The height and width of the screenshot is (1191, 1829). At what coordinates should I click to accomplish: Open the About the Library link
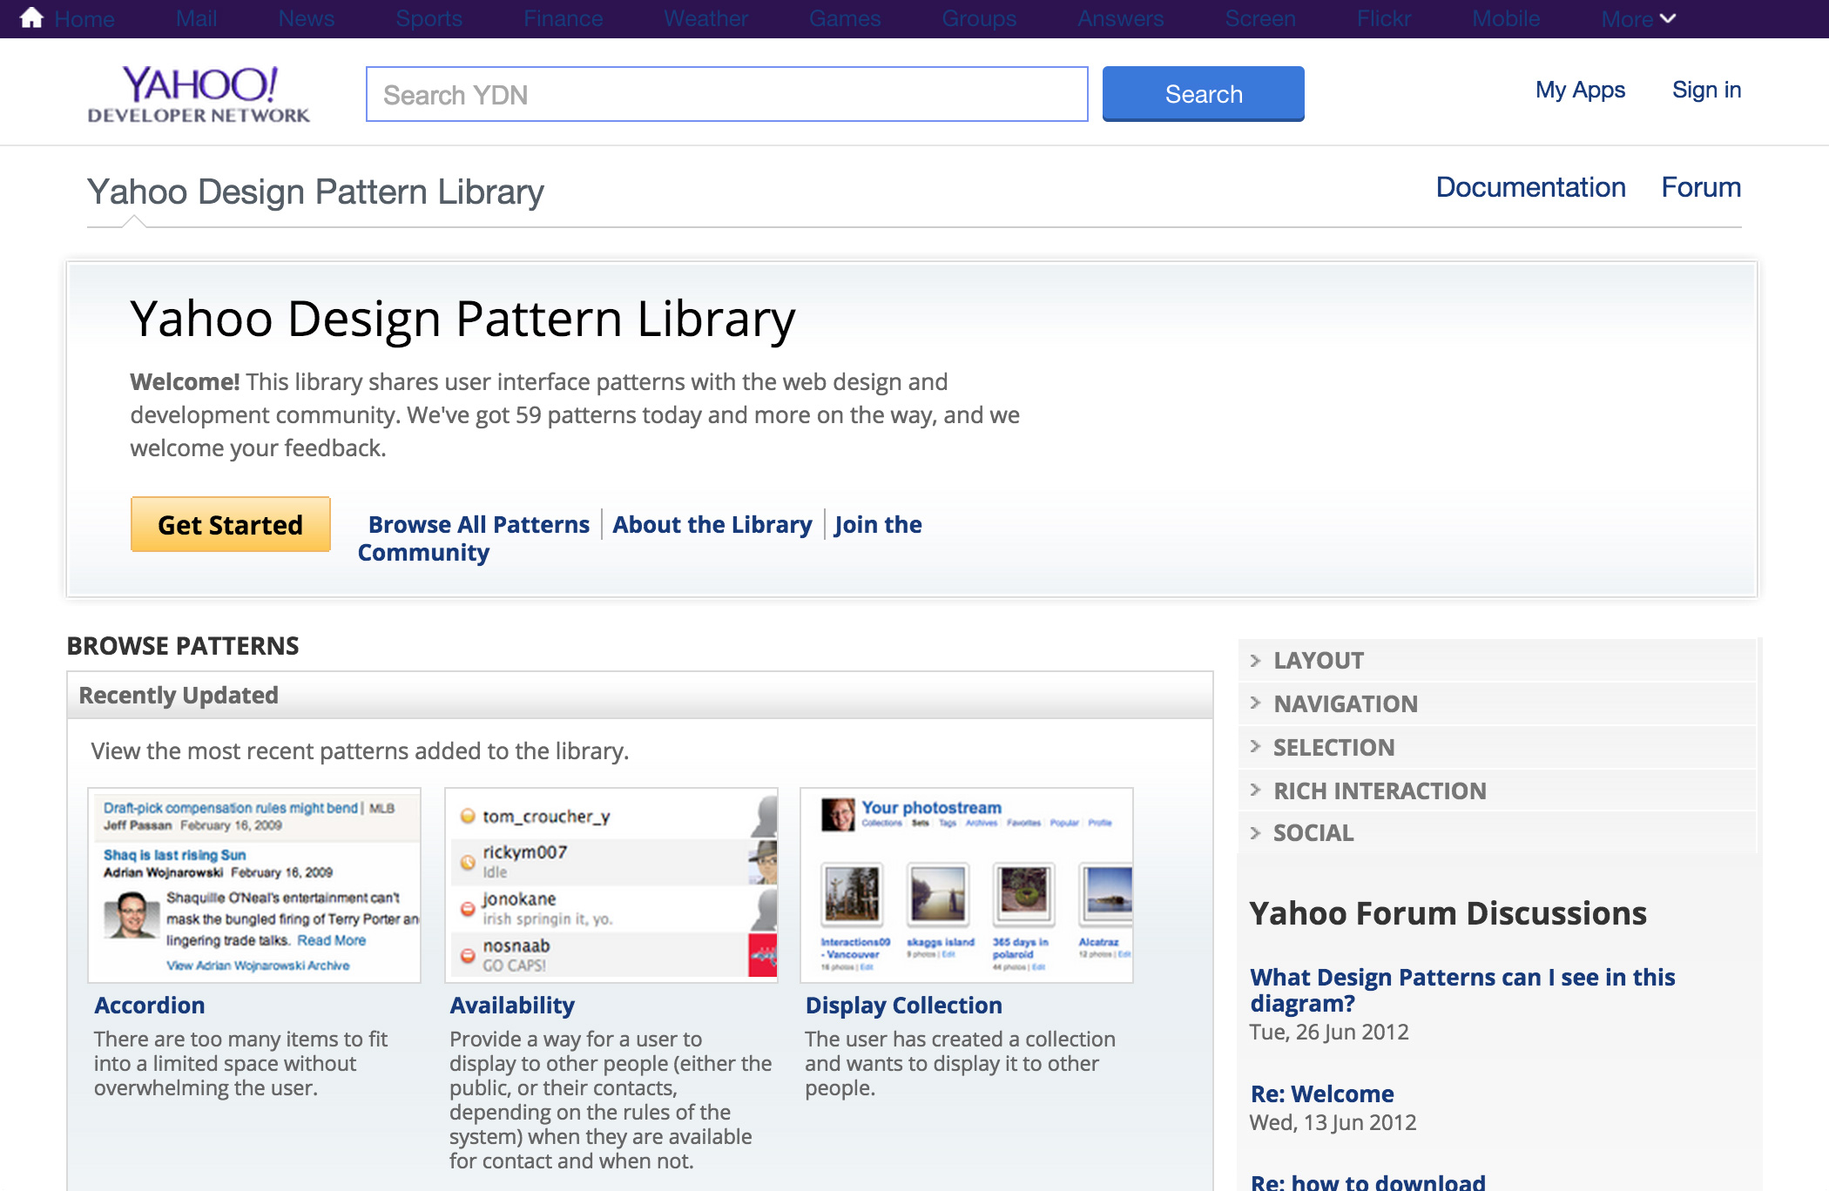712,525
